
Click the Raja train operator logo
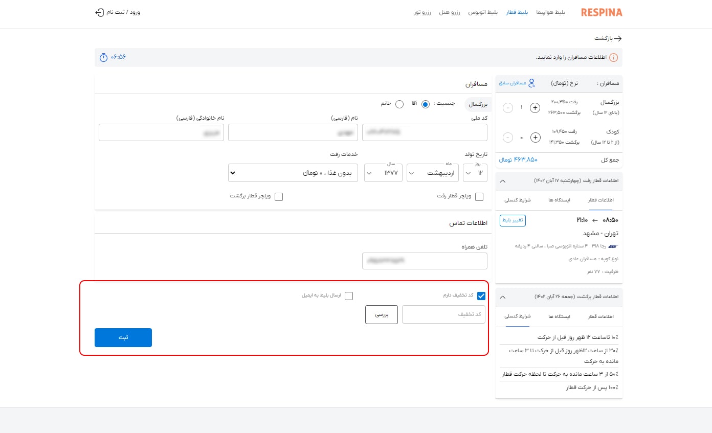pyautogui.click(x=614, y=246)
